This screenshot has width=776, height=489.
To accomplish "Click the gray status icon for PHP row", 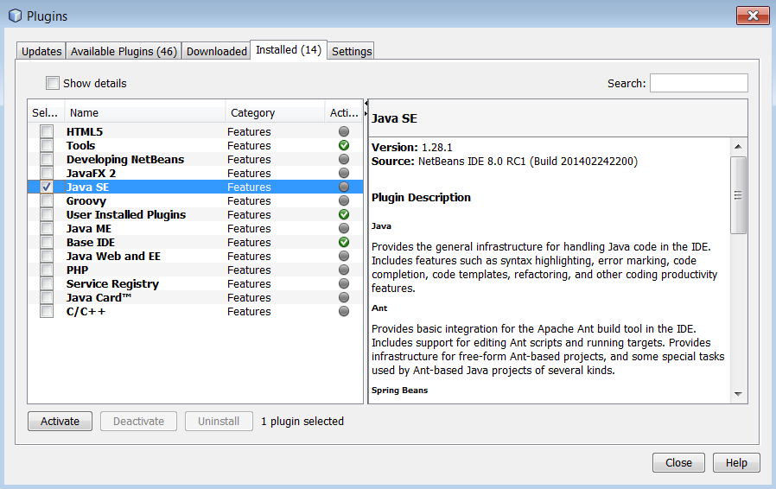I will point(344,270).
